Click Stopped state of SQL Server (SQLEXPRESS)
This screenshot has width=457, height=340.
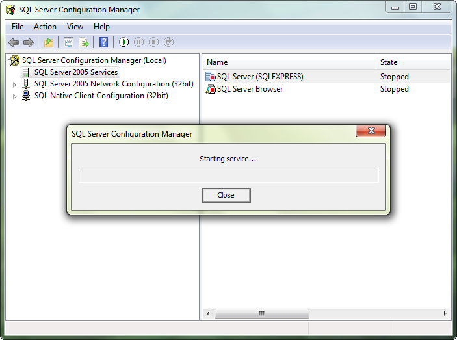pos(395,77)
